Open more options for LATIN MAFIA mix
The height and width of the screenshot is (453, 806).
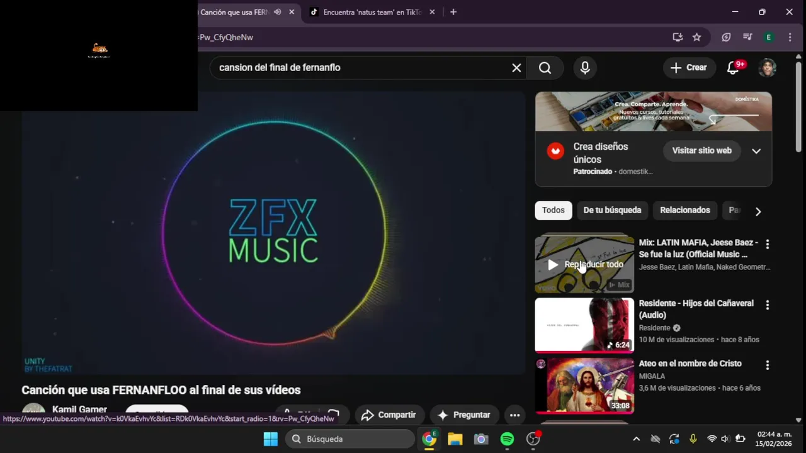point(767,244)
